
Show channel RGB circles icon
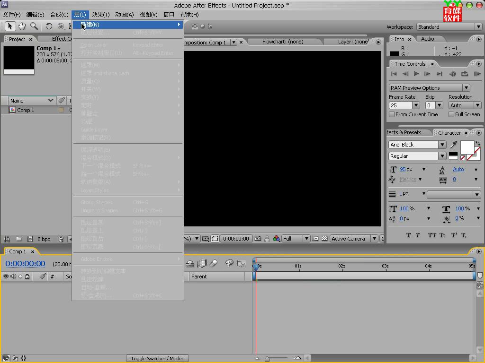click(x=277, y=239)
